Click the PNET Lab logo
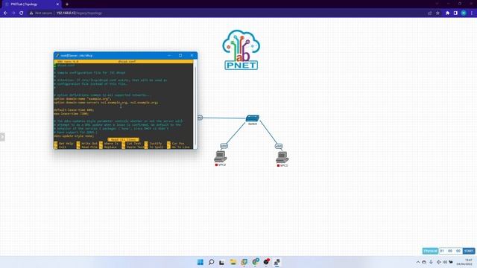477x268 pixels. tap(241, 50)
